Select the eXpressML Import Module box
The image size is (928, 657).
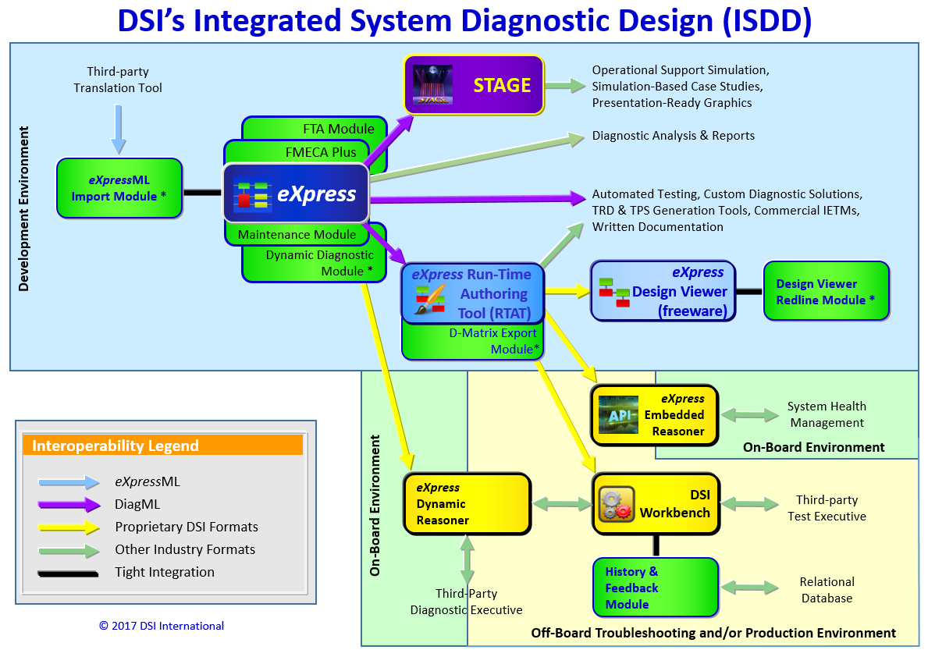(x=119, y=188)
